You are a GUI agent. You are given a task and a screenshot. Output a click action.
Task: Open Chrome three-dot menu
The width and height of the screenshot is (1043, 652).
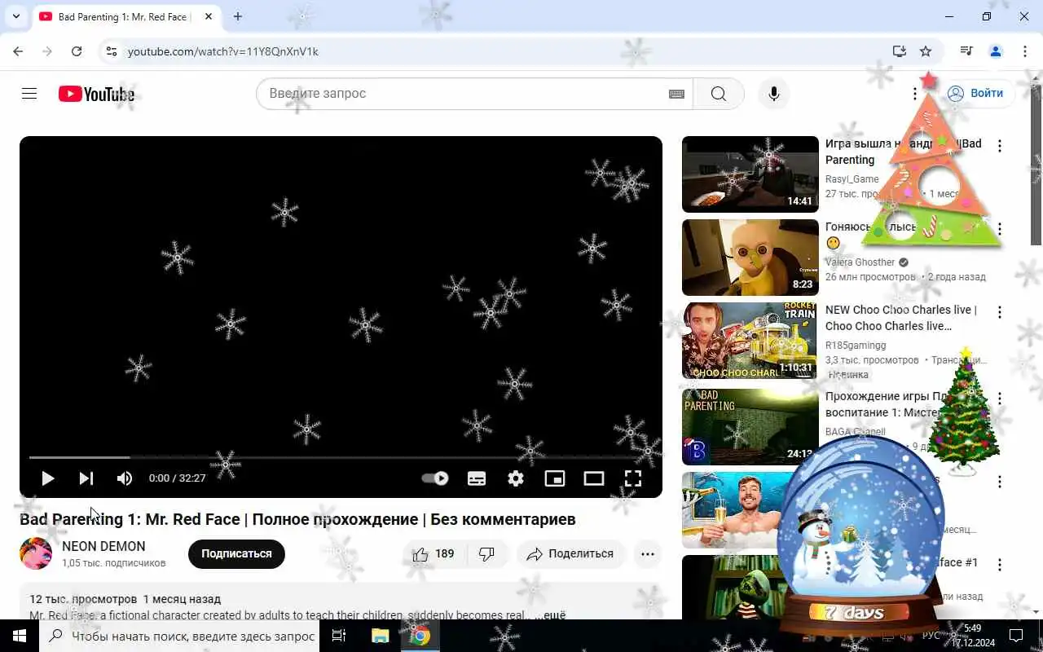coord(1025,51)
